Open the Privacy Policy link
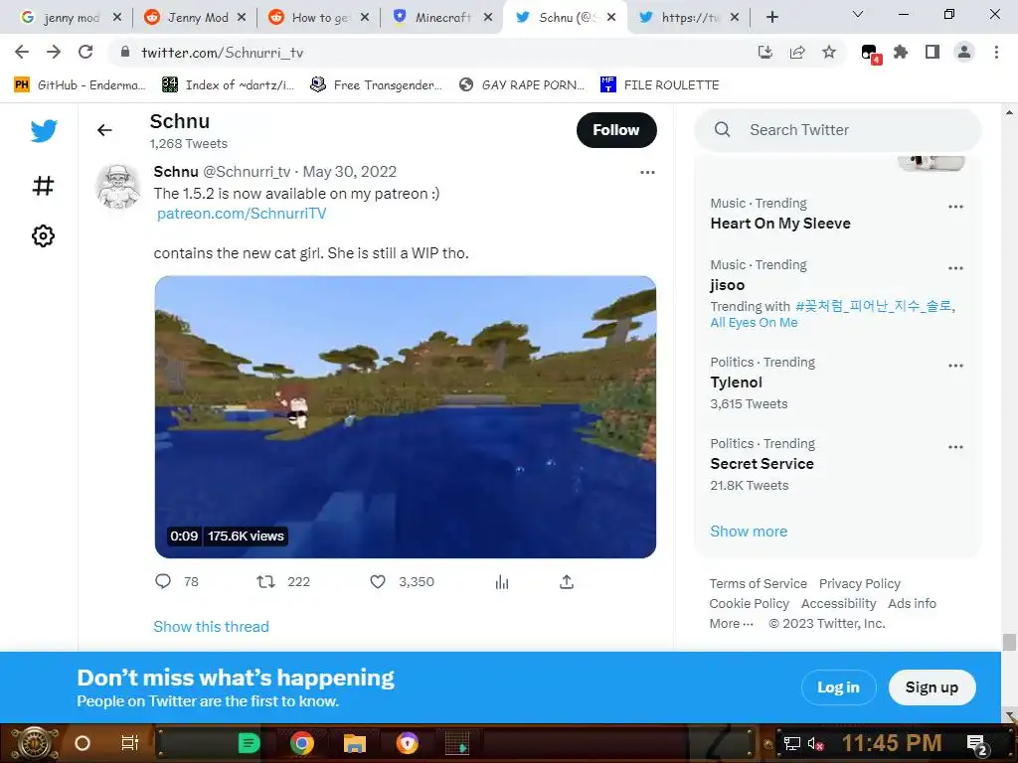1018x763 pixels. coord(860,584)
